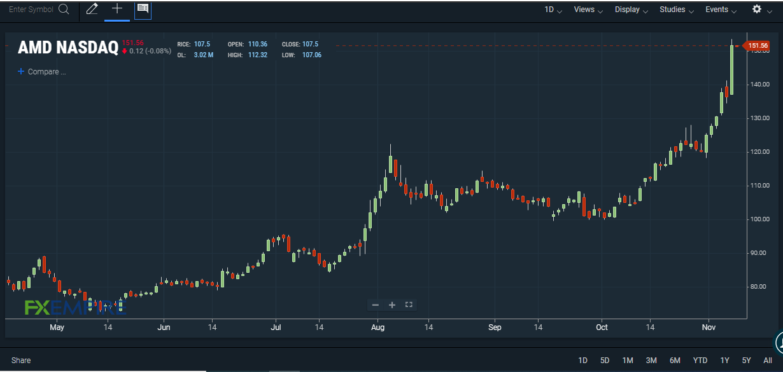
Task: Click the red 151.56 price beside the title
Action: tap(132, 43)
